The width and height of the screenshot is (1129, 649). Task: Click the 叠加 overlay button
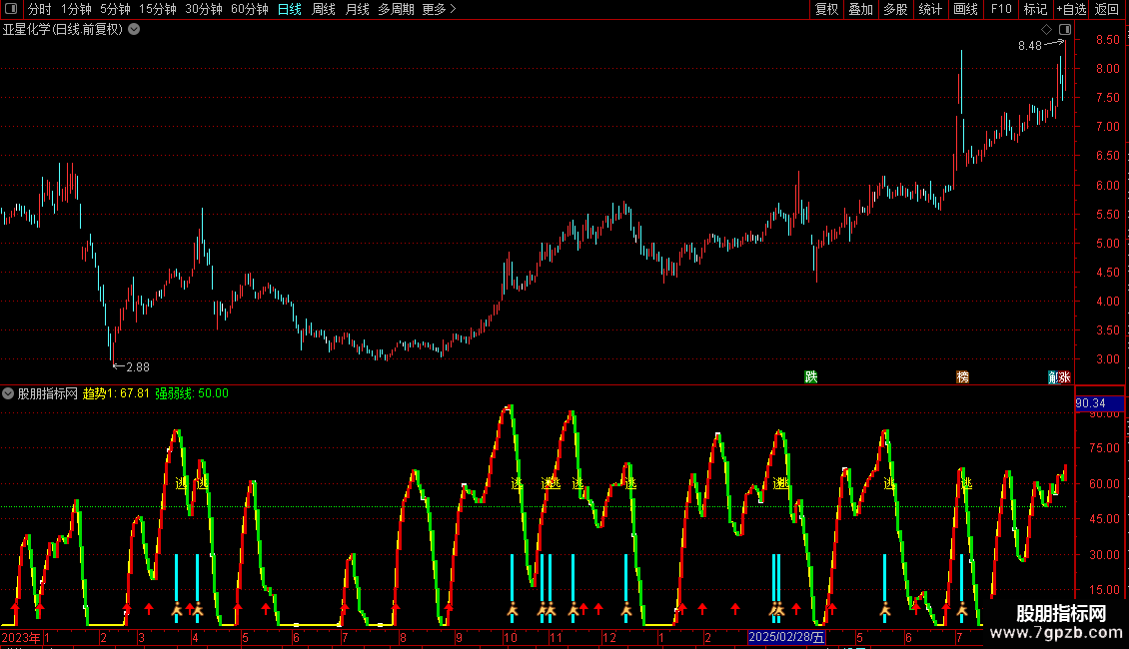pos(860,9)
